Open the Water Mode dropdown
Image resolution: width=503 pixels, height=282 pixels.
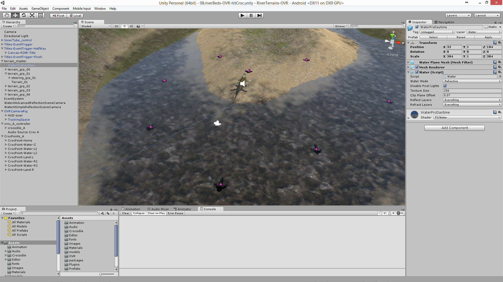pos(472,81)
